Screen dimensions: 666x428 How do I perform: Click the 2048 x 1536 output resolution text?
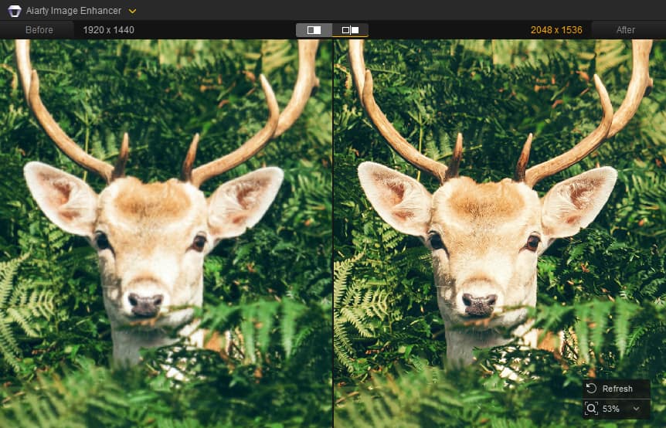pos(556,30)
